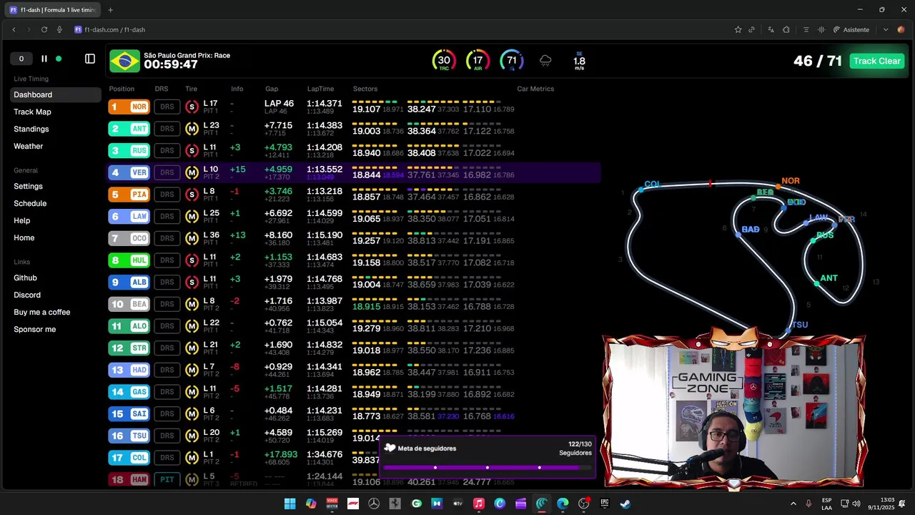Pause the live timing playback

tap(44, 59)
